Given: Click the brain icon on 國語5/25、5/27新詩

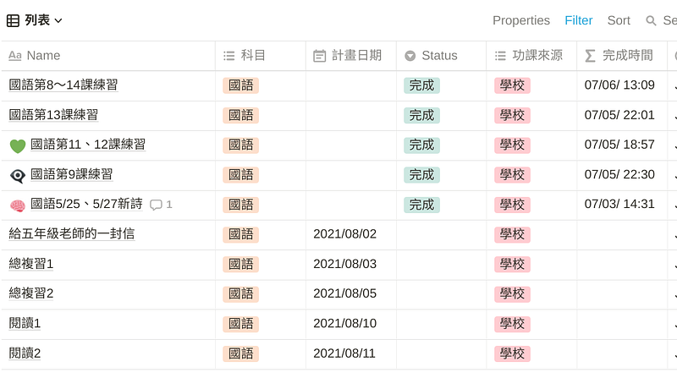Looking at the screenshot, I should (18, 205).
